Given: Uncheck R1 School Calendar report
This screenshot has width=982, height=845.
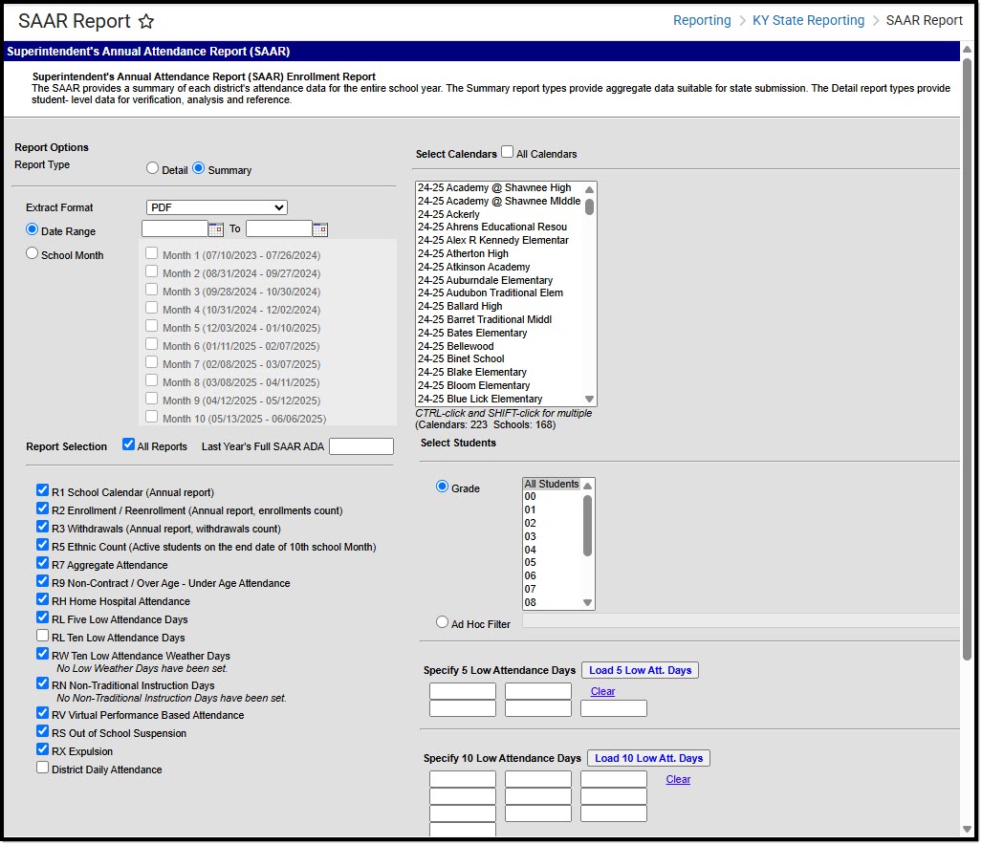Looking at the screenshot, I should (43, 490).
